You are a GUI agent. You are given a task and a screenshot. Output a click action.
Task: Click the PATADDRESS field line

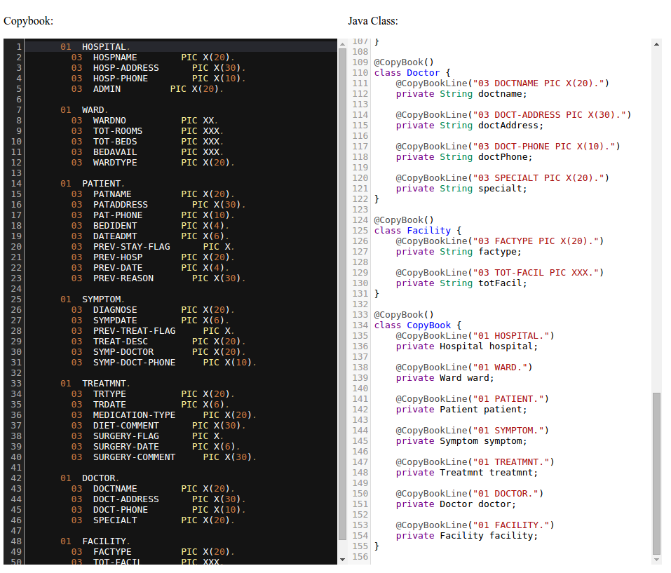(158, 205)
